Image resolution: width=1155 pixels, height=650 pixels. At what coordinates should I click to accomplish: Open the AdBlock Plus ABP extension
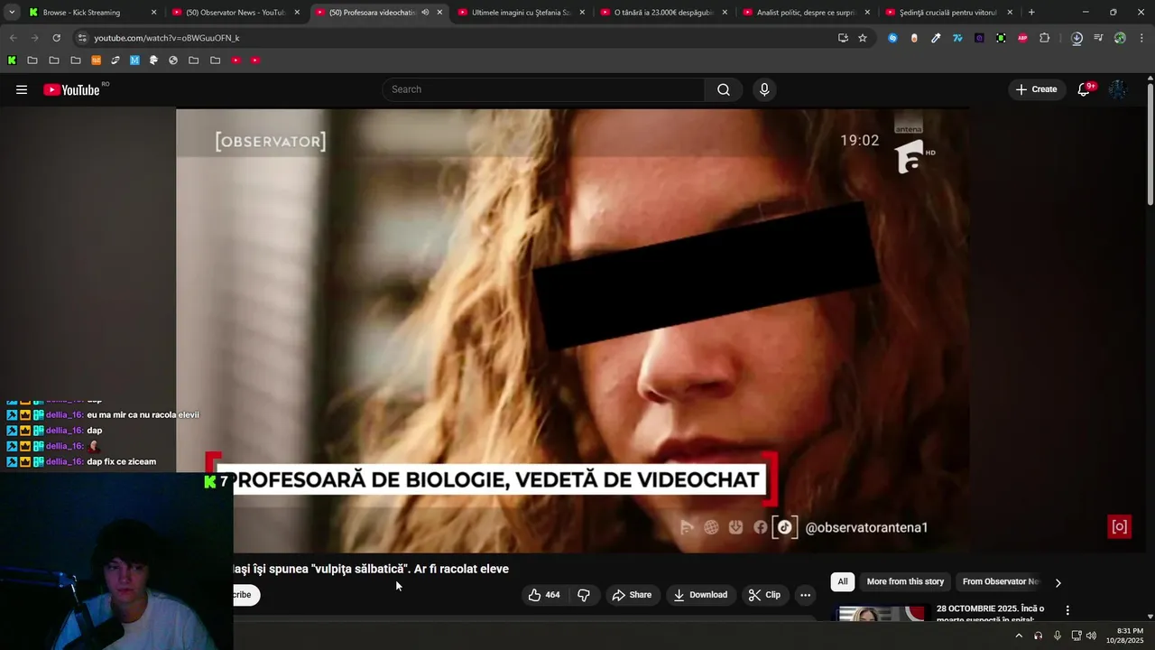[1022, 38]
